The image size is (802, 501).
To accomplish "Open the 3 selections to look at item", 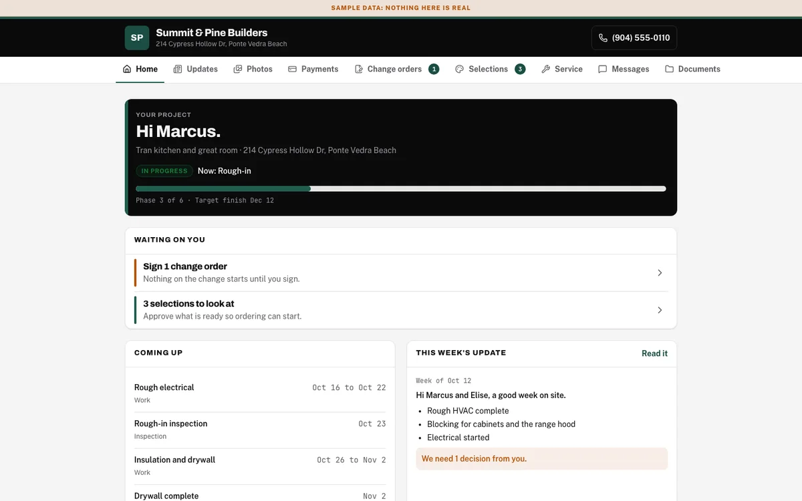I will pos(401,310).
